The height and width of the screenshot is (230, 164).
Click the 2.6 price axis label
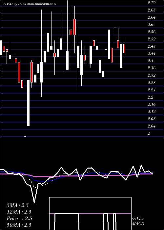[150, 25]
